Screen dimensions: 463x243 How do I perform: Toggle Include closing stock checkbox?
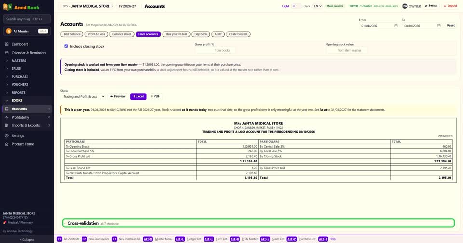(66, 46)
